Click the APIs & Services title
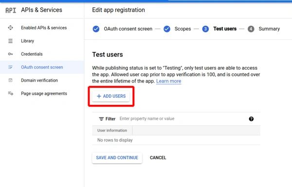 [x=41, y=10]
